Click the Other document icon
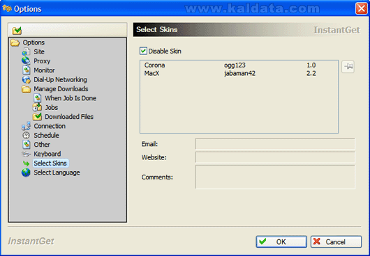Screen dimensions: 370x256 tap(27, 144)
